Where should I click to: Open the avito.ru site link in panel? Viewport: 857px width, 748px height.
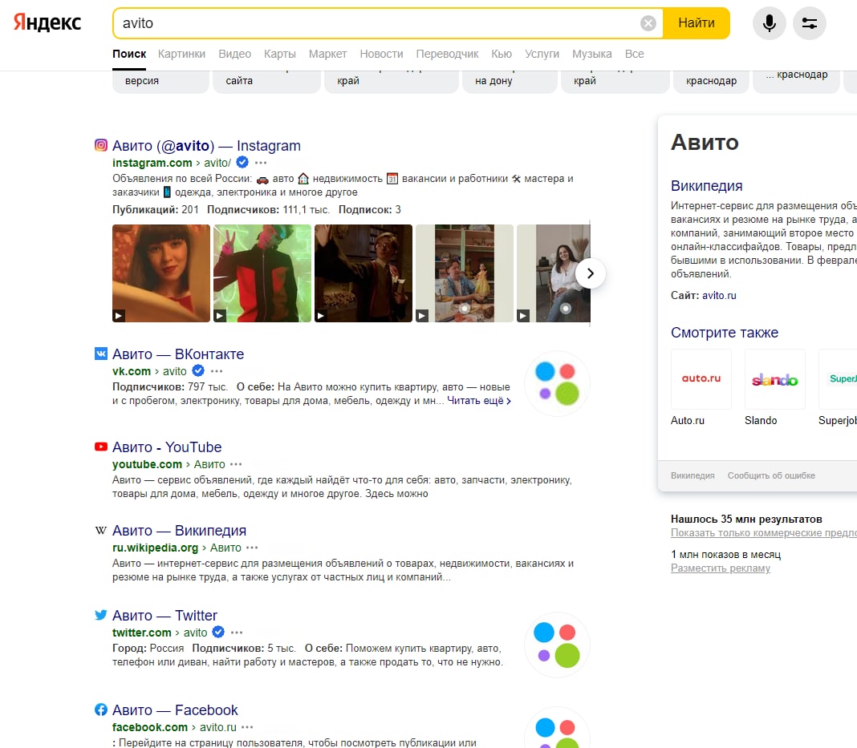[719, 295]
